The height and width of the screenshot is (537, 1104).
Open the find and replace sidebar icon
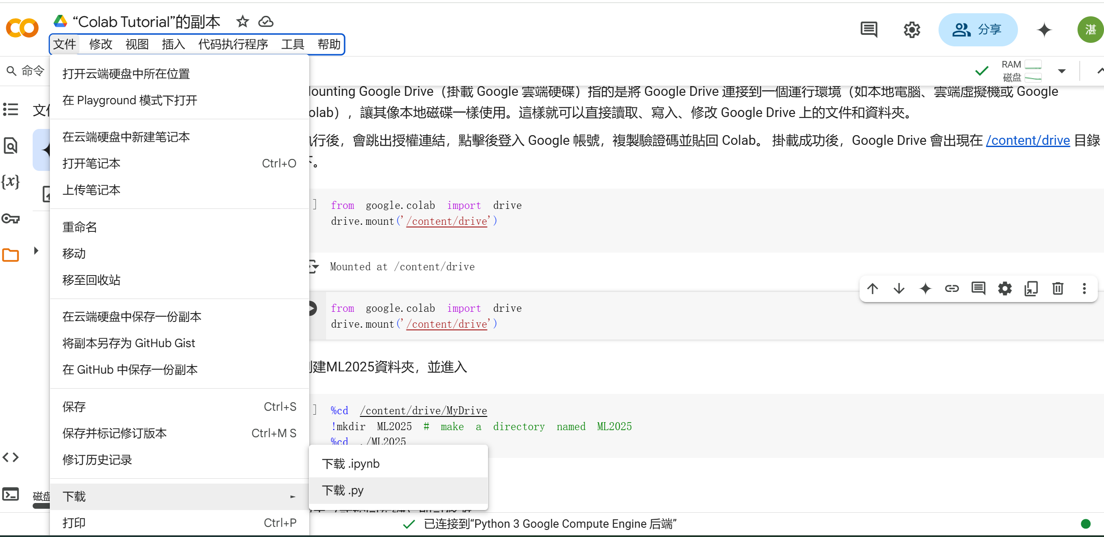click(11, 145)
